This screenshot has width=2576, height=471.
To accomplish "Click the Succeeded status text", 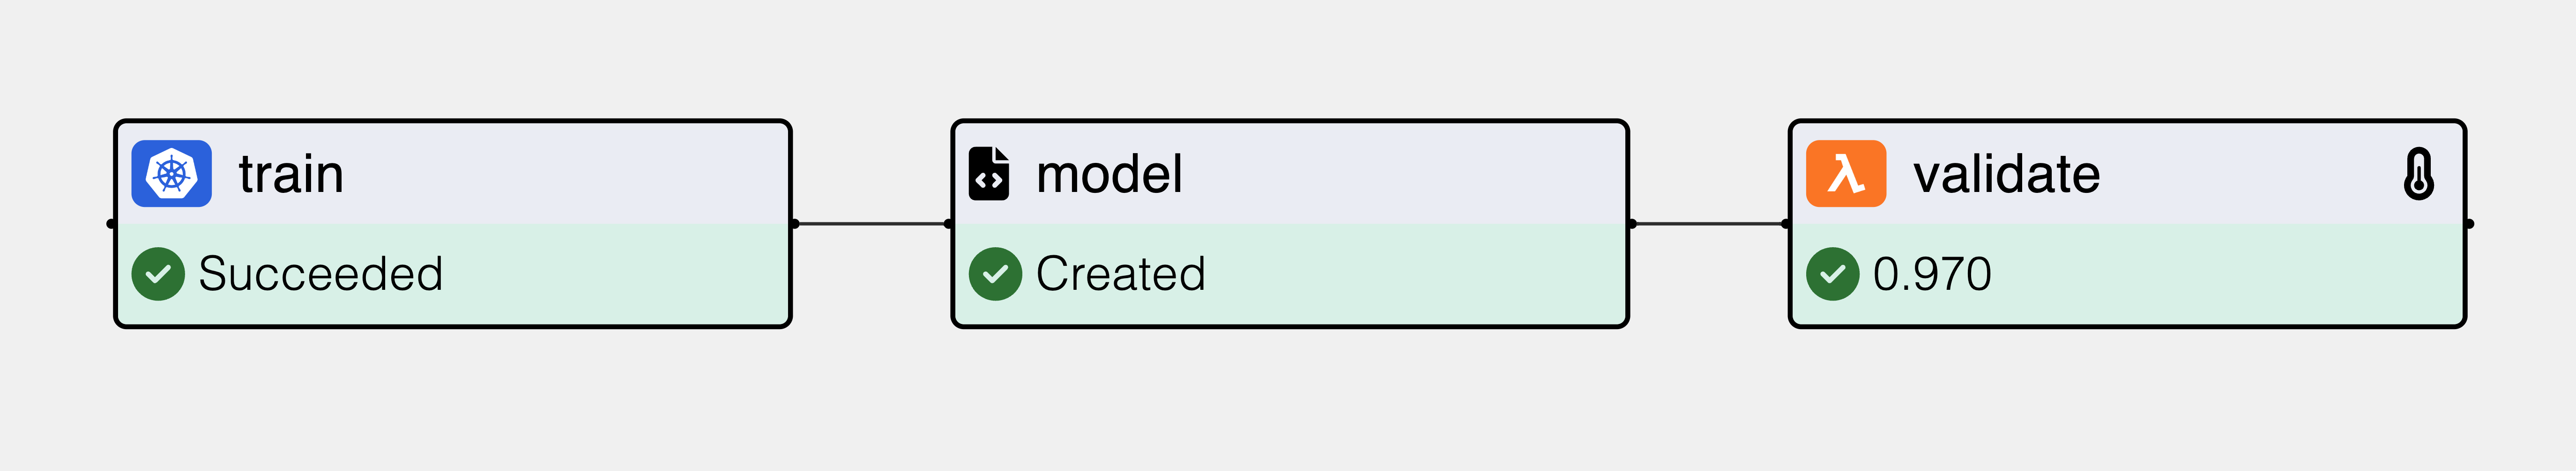I will (x=320, y=274).
